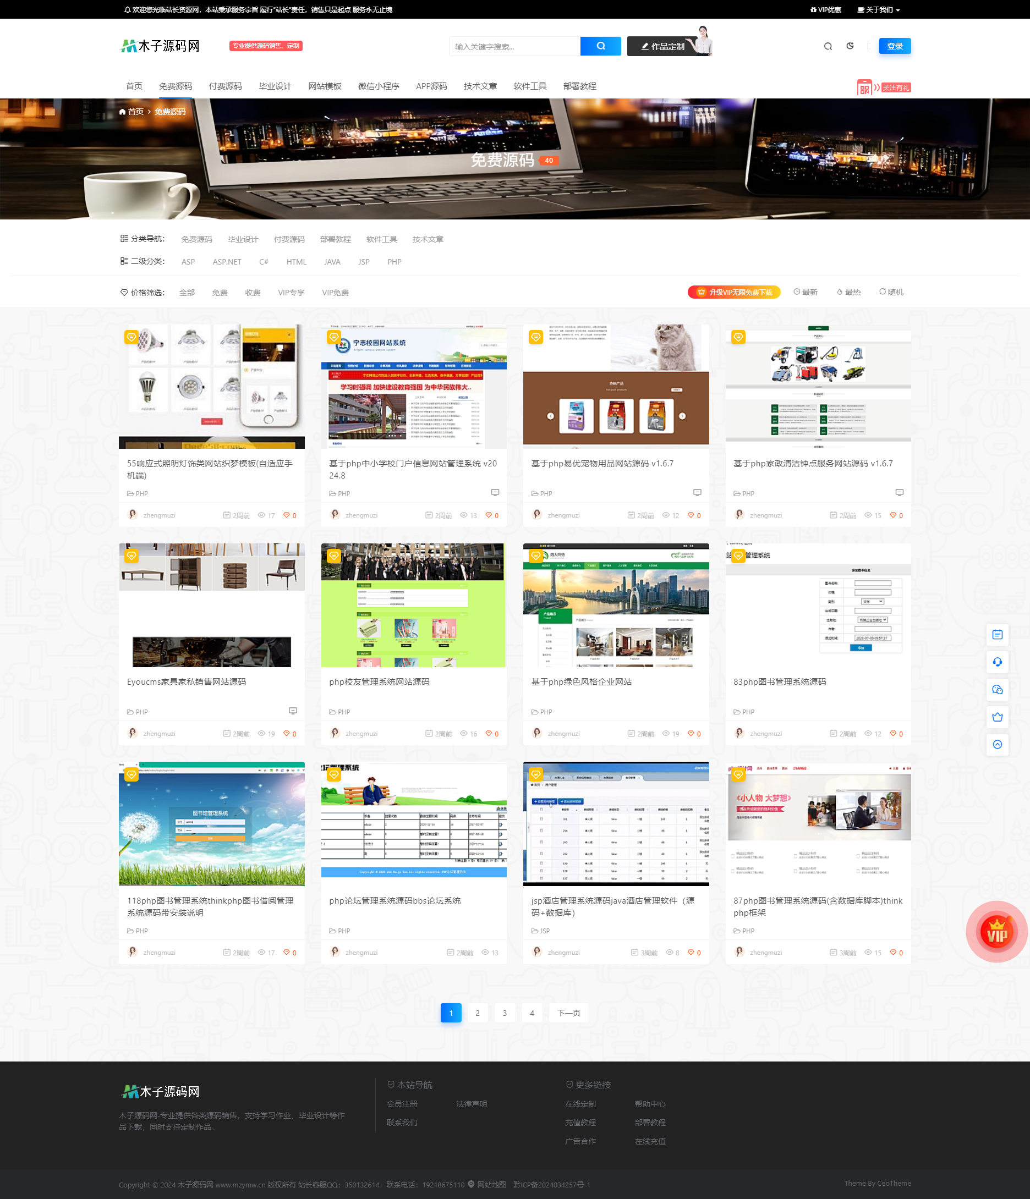Click the 作品定制 button
The image size is (1030, 1199).
664,46
